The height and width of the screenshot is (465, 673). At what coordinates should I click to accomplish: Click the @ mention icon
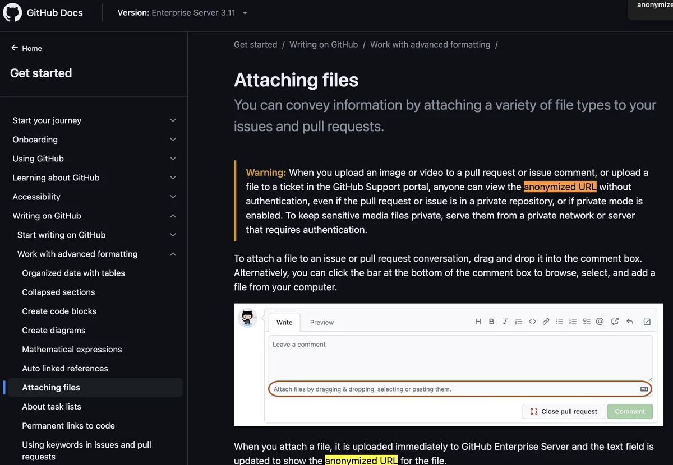(600, 322)
